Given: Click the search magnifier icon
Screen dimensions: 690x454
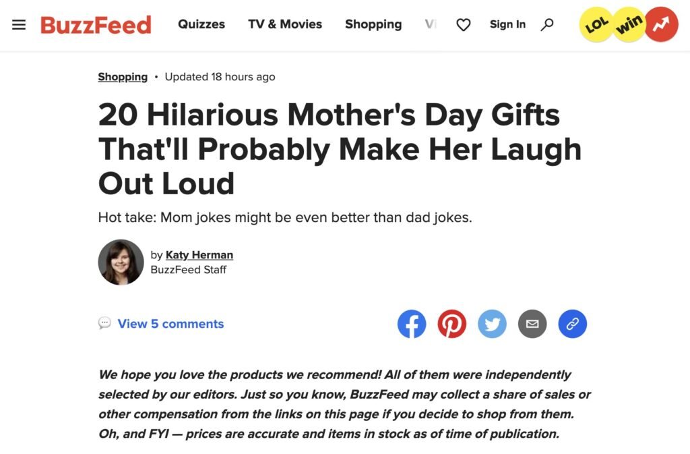Looking at the screenshot, I should [547, 24].
